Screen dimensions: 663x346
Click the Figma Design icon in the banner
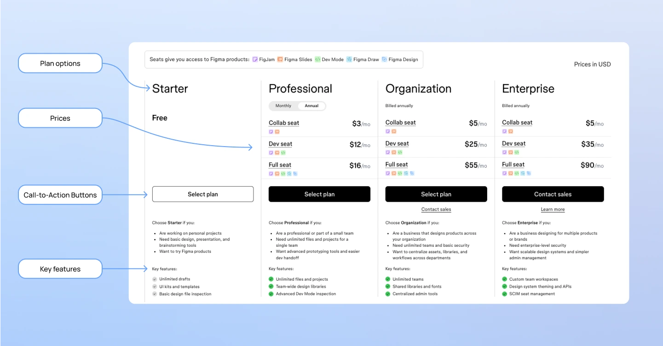384,59
